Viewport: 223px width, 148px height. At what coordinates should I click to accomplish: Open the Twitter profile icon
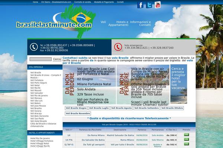pos(149,5)
